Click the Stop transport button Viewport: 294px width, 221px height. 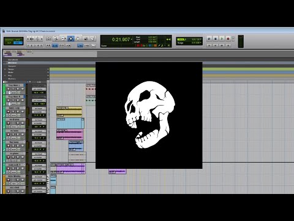(215, 39)
